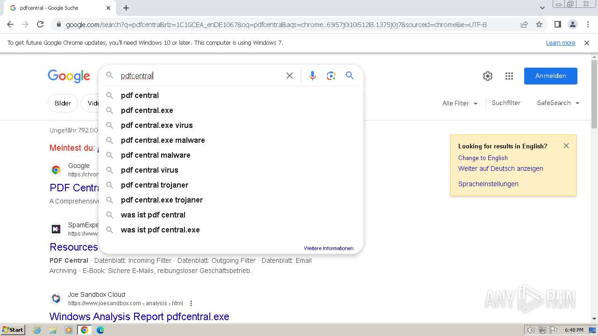Open Google settings gear icon
Screen dimensions: 598x336
point(488,76)
